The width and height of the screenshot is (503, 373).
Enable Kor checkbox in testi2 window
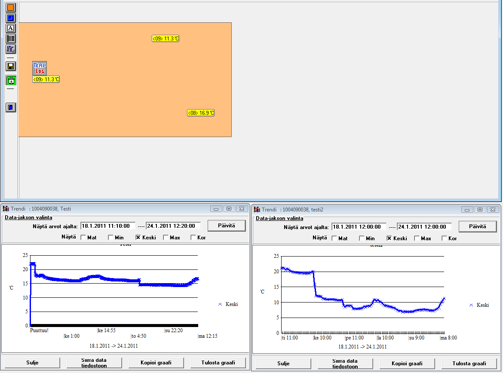(444, 238)
